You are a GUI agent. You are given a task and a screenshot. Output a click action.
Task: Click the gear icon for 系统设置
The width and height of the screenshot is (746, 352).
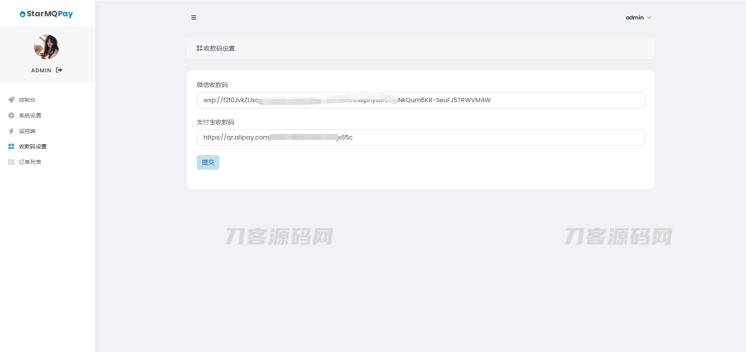(11, 115)
